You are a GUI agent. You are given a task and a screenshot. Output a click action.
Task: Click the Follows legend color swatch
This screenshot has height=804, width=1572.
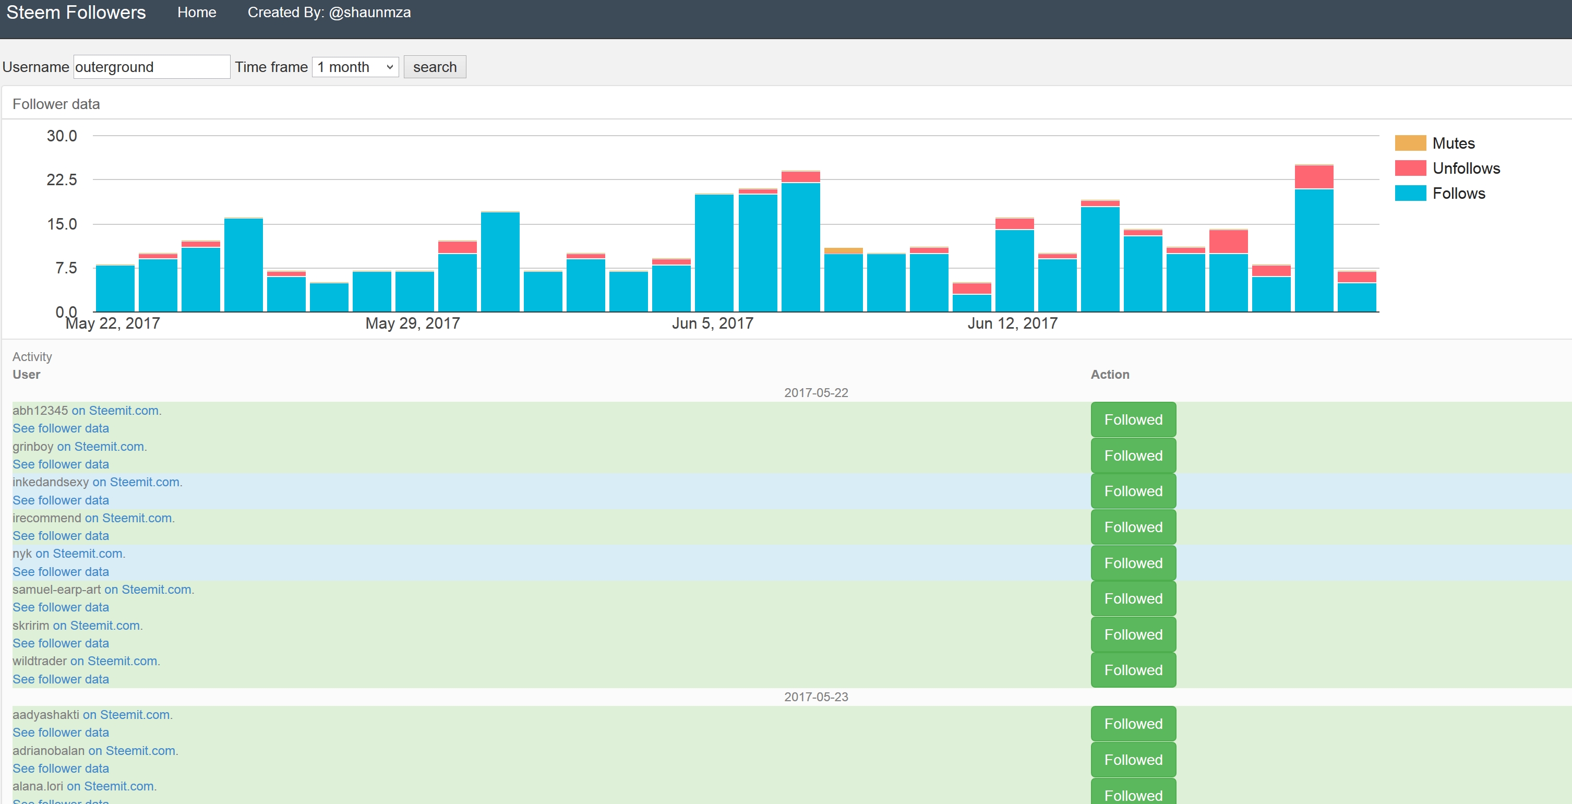tap(1410, 193)
